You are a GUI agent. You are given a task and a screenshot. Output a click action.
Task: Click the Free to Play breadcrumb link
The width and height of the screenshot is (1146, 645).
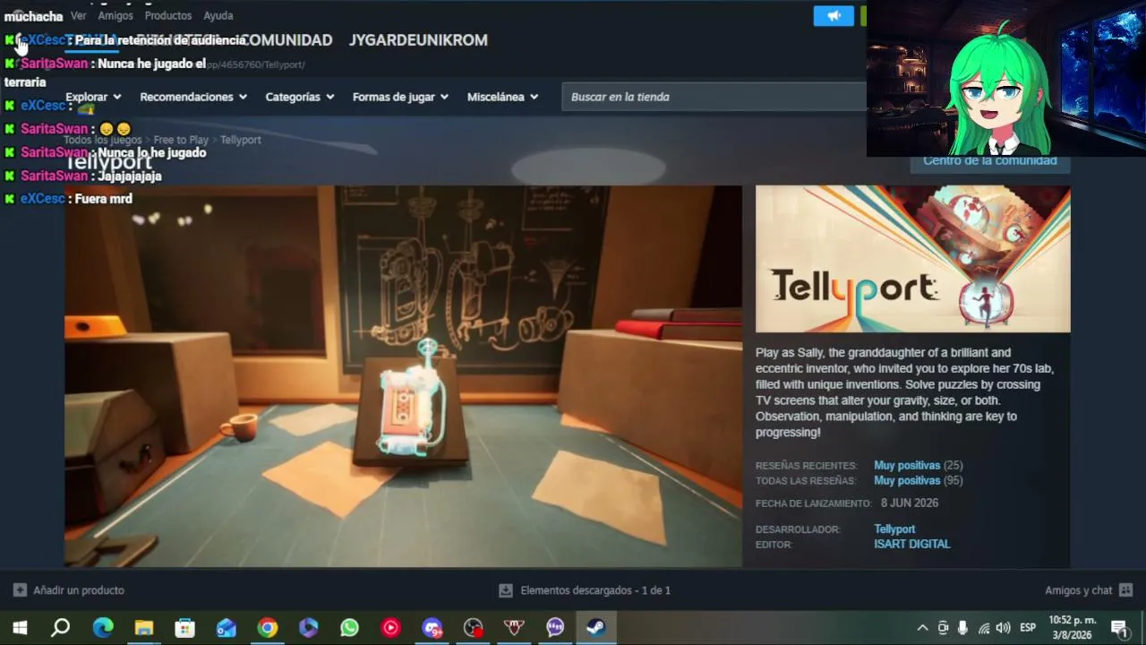point(181,140)
